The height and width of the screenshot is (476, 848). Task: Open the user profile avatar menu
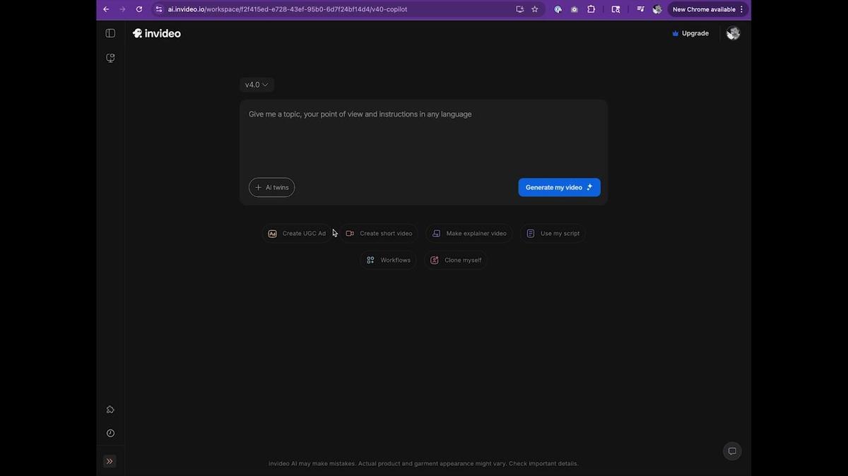(x=733, y=33)
